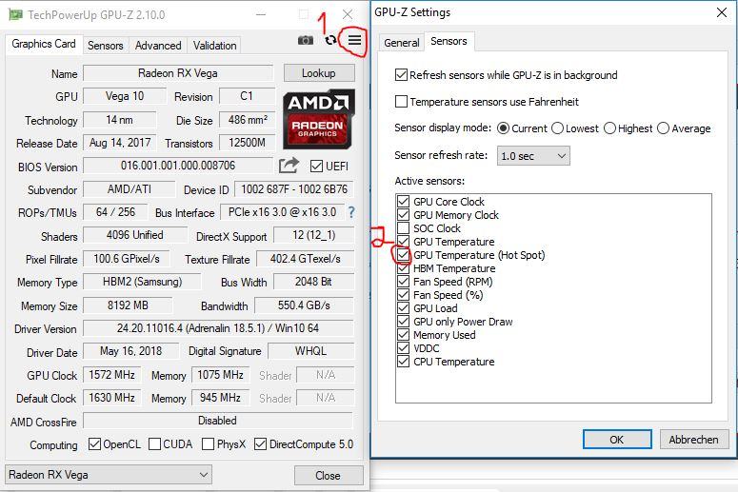Click the Name field Radeon RX Vega
This screenshot has height=492, width=738.
pyautogui.click(x=178, y=73)
